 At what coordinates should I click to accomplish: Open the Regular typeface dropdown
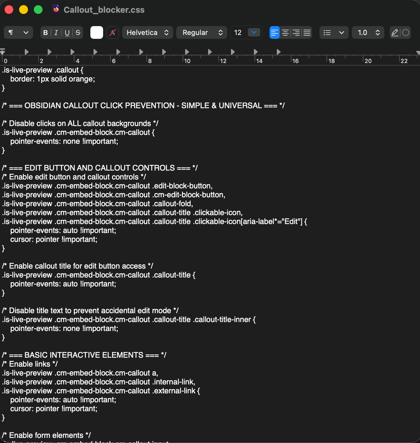click(x=201, y=32)
